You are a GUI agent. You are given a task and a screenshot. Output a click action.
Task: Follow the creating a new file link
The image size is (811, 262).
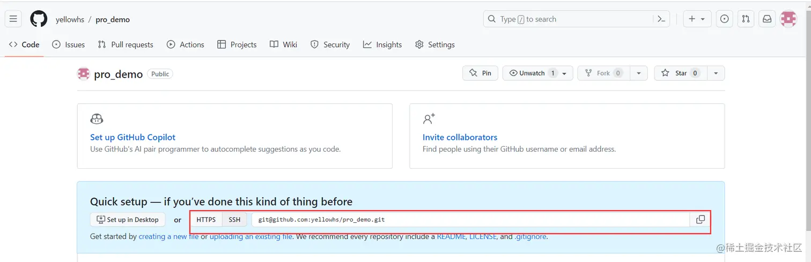168,236
